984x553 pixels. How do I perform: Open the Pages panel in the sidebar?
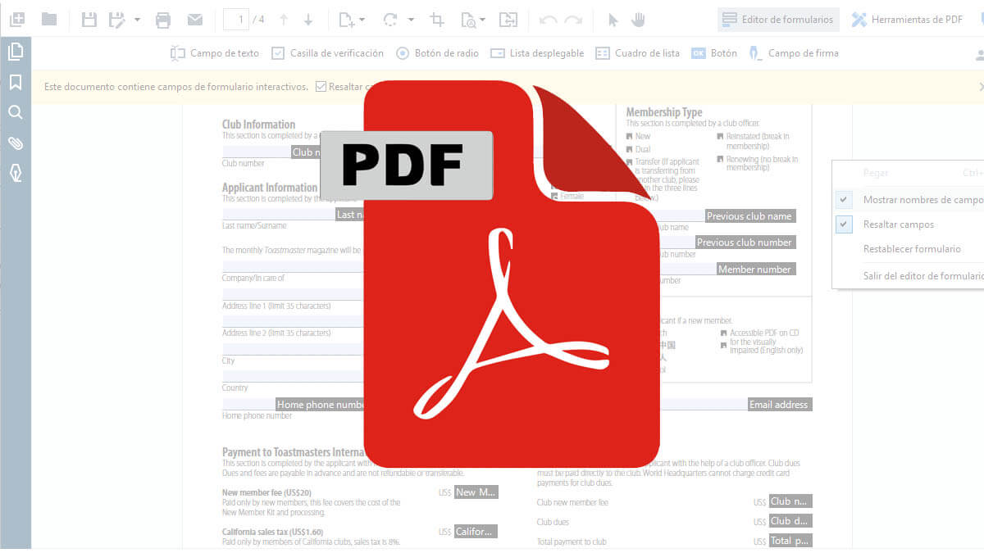15,52
